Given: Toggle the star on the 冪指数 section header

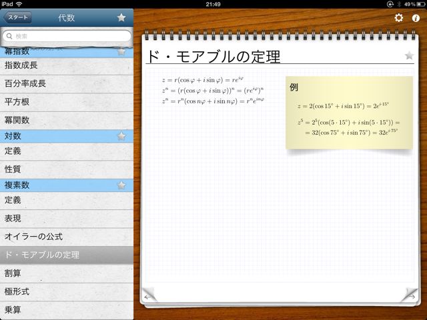Looking at the screenshot, I should pyautogui.click(x=121, y=51).
